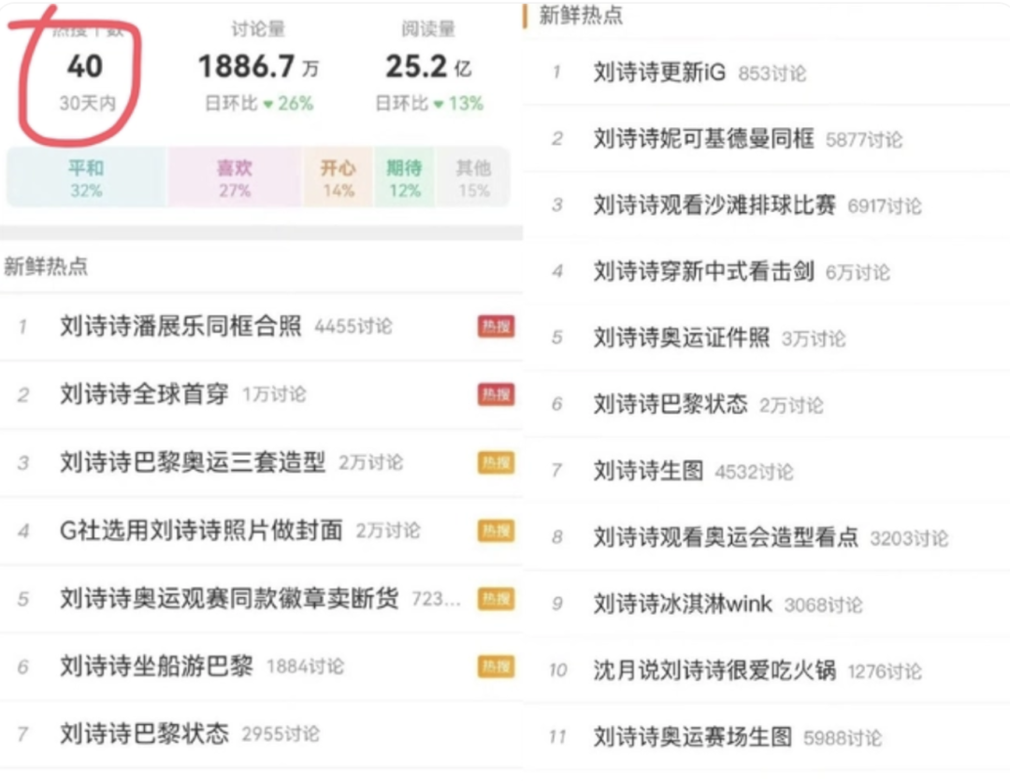Click orange 热搜 badge beside 刘诗诗奥运观赛同款徽章卖断货
This screenshot has height=781, width=1010.
(x=496, y=599)
